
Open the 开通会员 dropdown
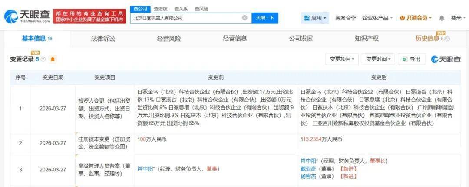pyautogui.click(x=416, y=18)
